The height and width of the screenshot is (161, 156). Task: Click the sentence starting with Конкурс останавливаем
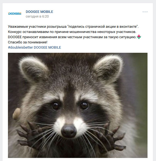coord(72,32)
